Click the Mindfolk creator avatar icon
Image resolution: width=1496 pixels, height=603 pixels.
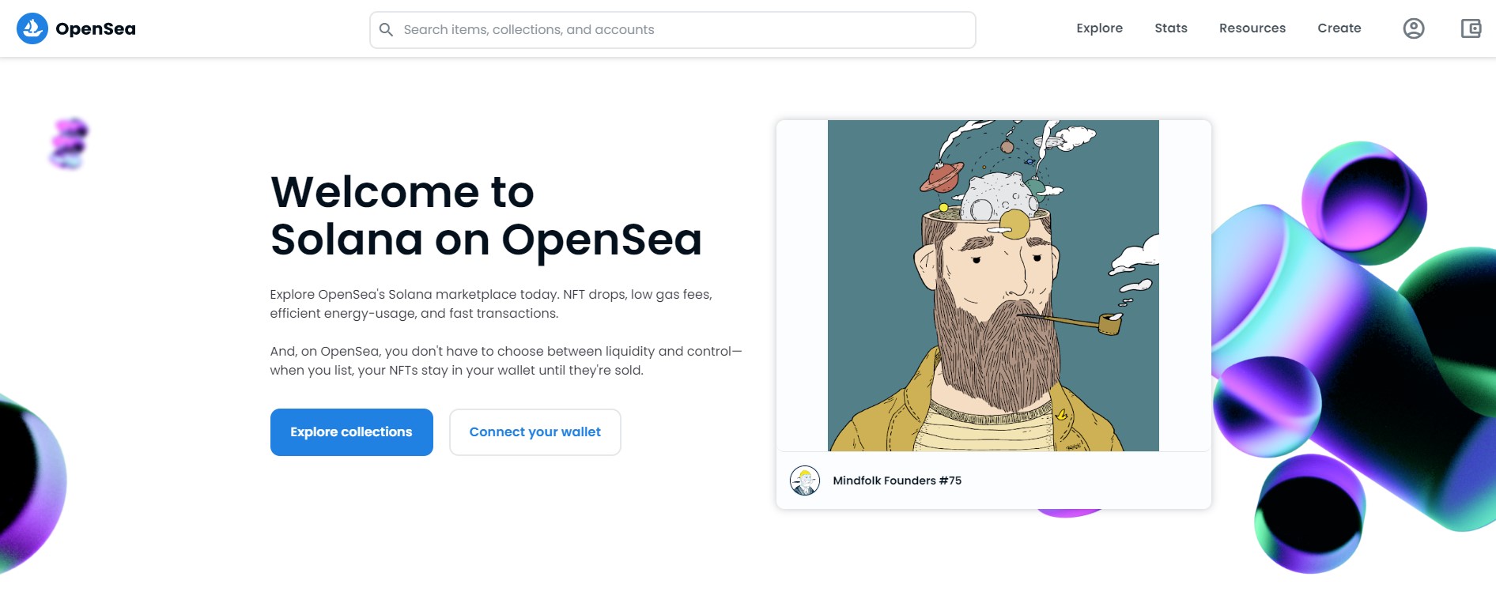click(805, 481)
